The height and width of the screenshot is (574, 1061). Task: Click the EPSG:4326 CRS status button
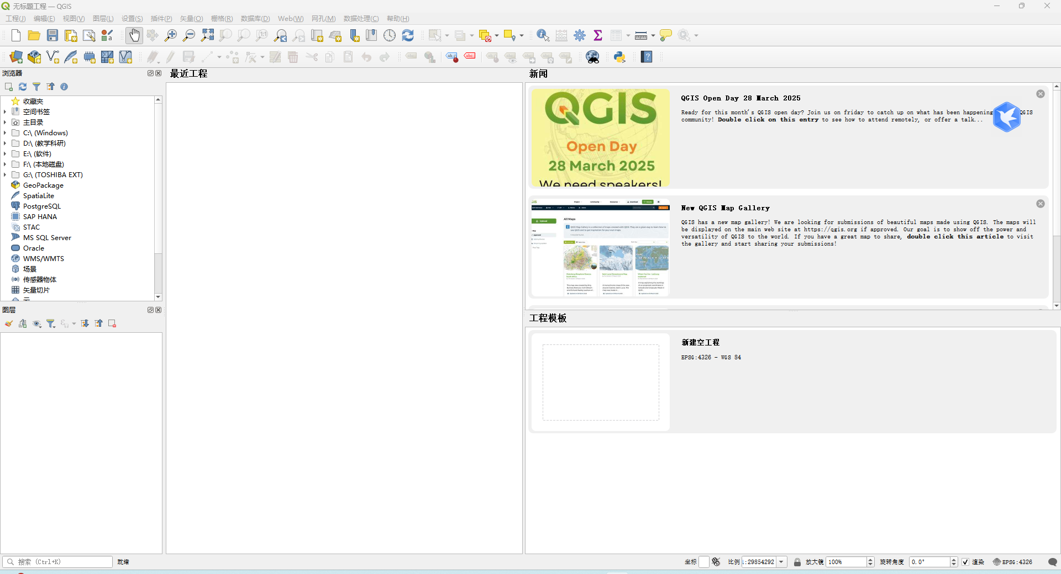click(x=1013, y=562)
